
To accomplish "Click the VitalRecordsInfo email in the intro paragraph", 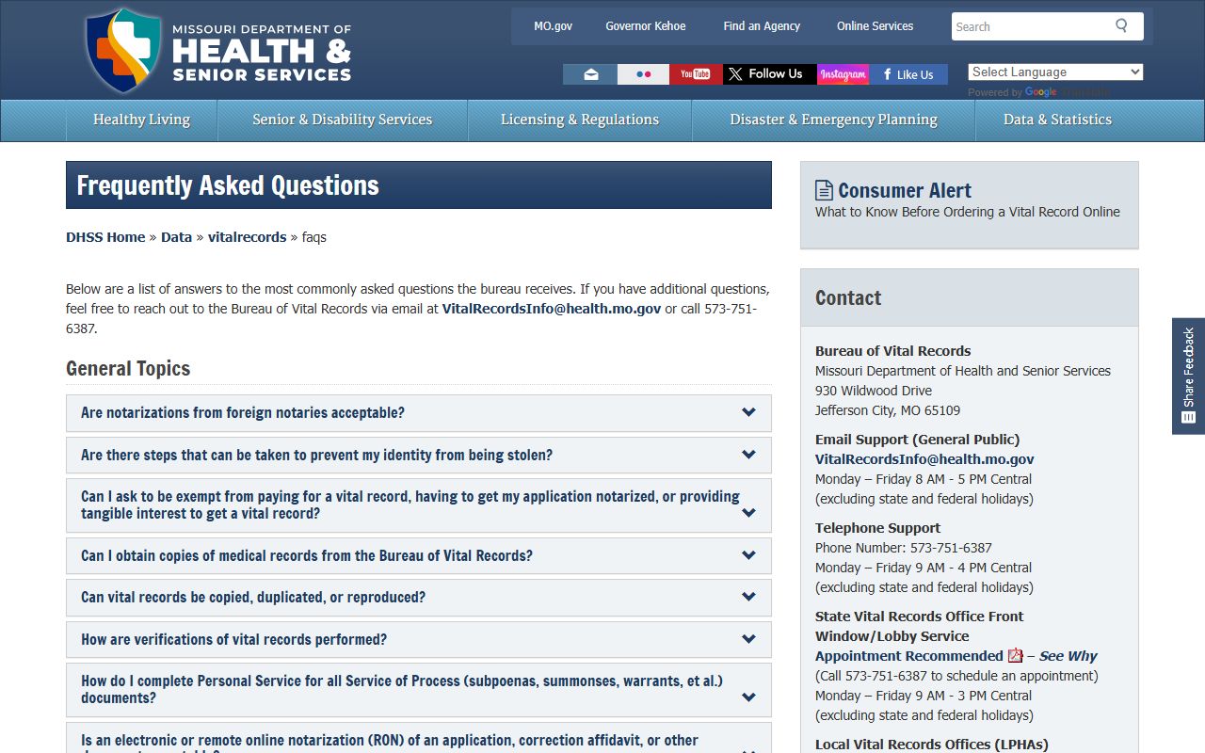I will coord(552,309).
